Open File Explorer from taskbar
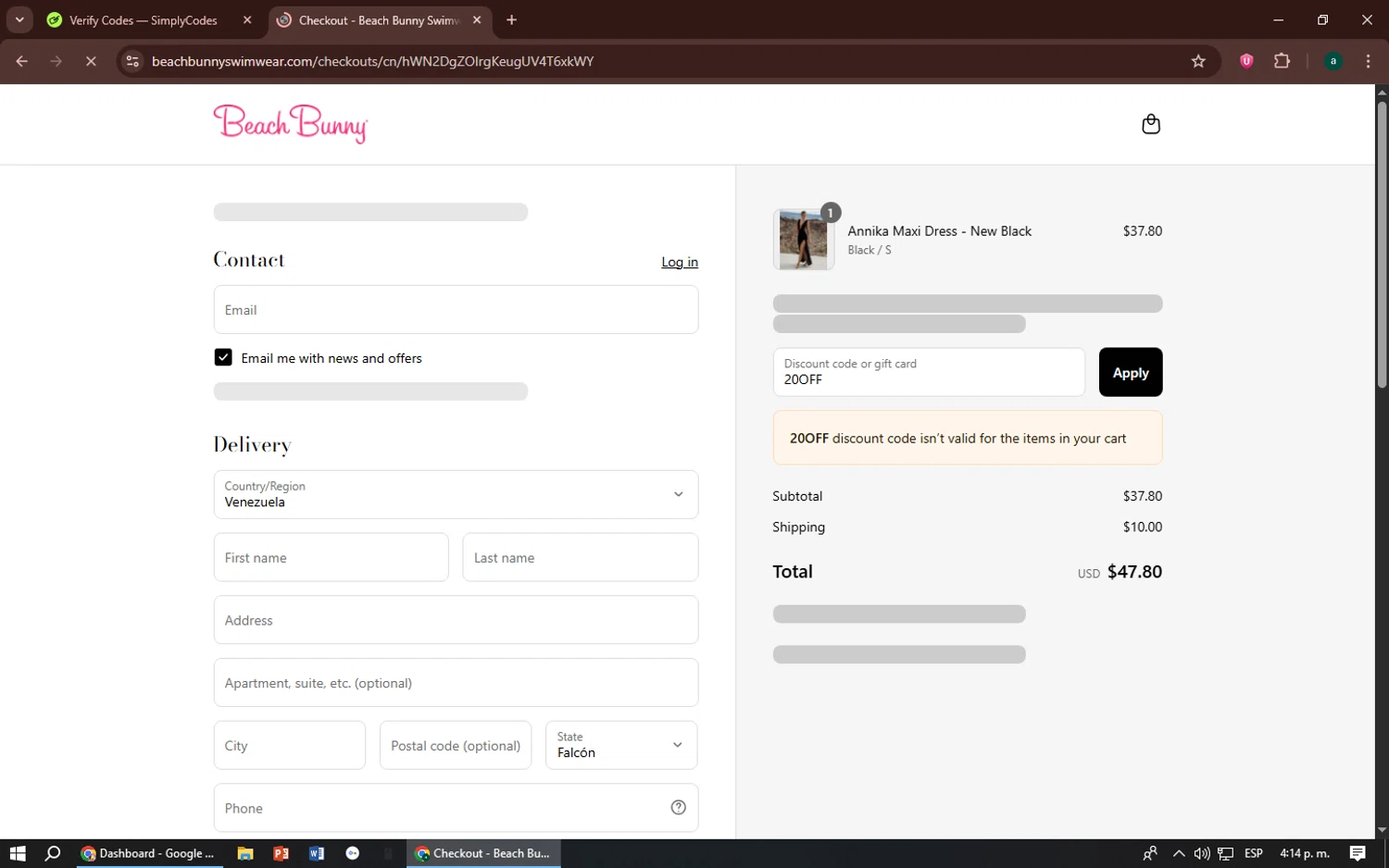This screenshot has height=868, width=1389. 245,853
